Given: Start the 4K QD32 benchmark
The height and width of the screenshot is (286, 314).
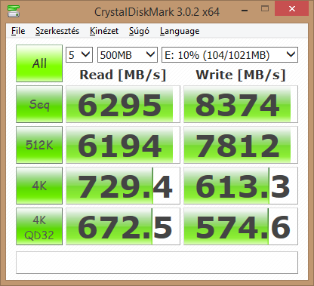Looking at the screenshot, I should pyautogui.click(x=39, y=226).
